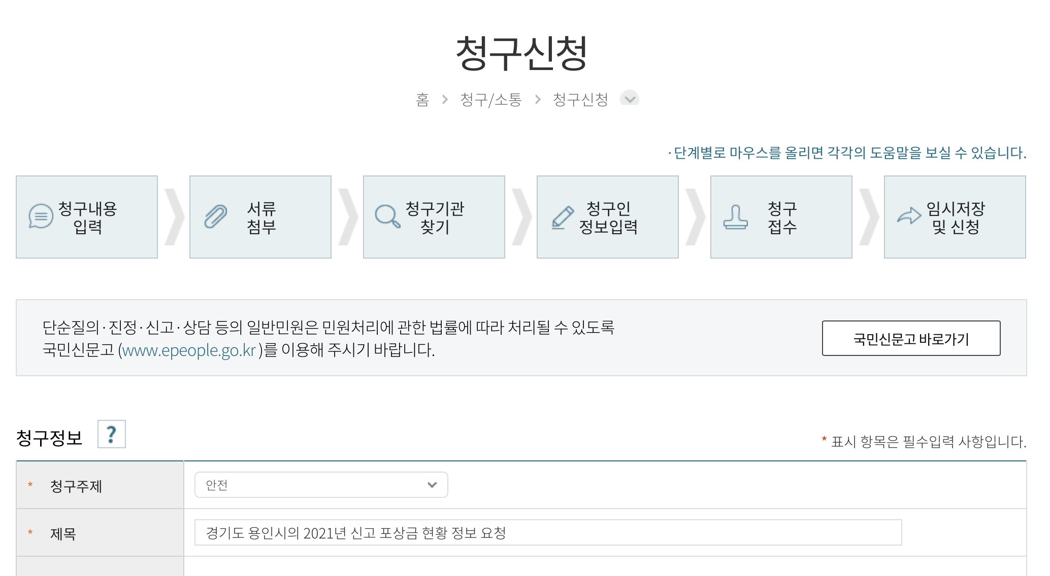This screenshot has height=576, width=1050.
Task: Click the speech bubble icon in 청구내용 입력
Action: pos(41,217)
